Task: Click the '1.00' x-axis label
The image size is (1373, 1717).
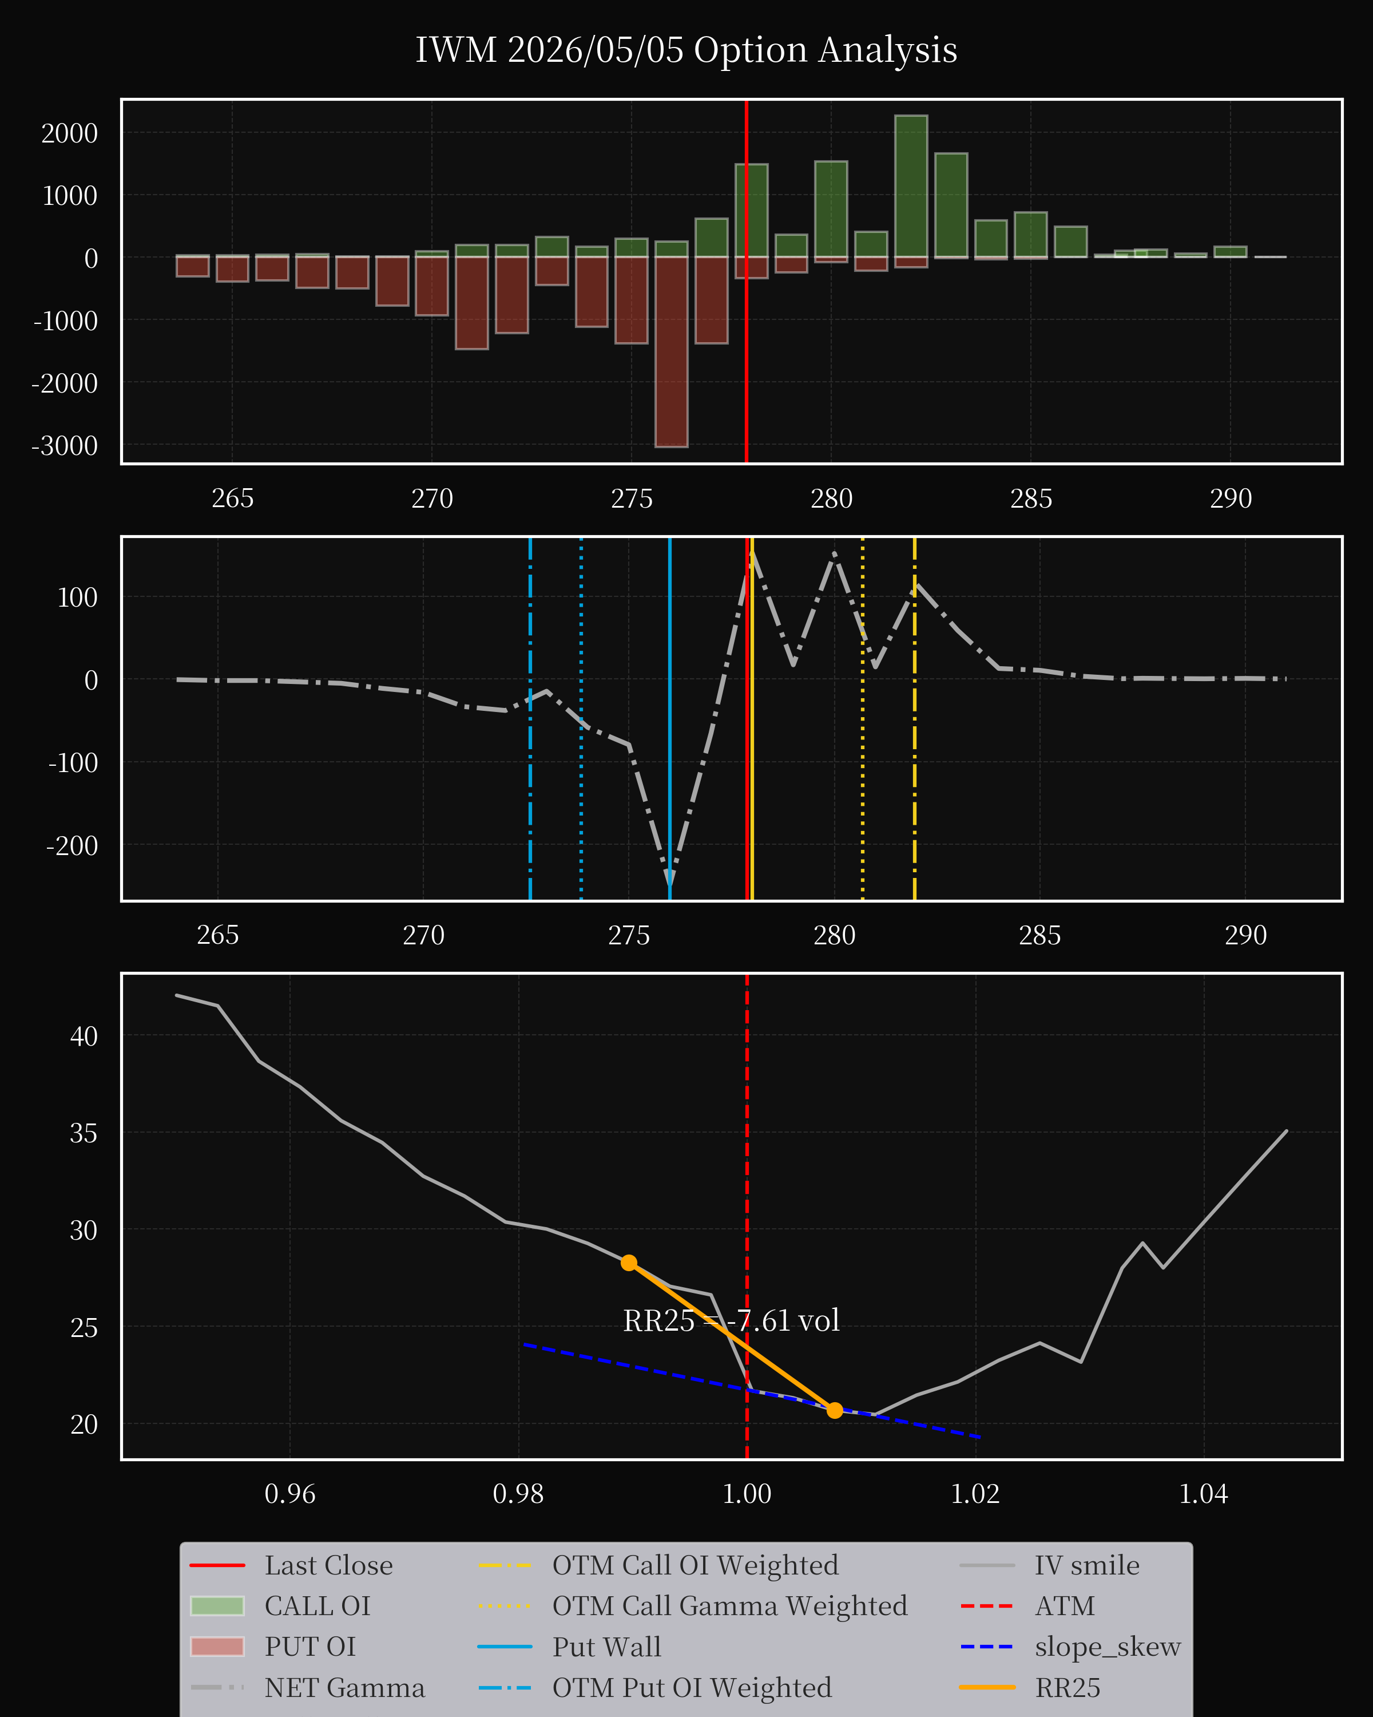Action: 747,1493
